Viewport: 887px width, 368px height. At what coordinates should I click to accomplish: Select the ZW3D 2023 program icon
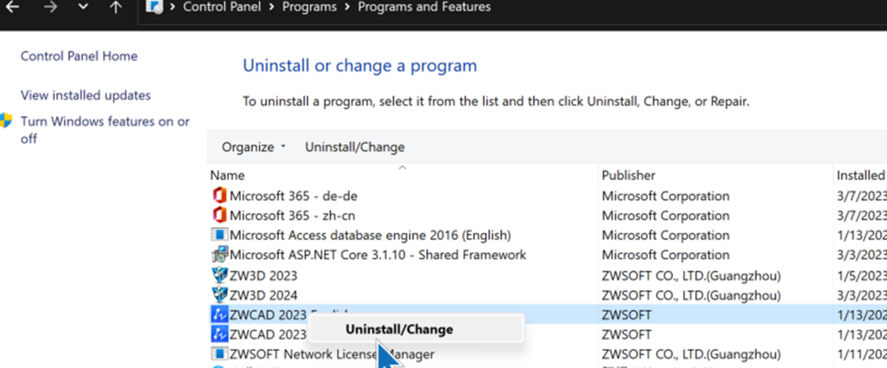pos(220,275)
